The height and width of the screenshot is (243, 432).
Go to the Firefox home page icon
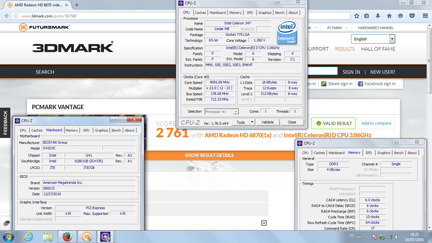coord(389,16)
